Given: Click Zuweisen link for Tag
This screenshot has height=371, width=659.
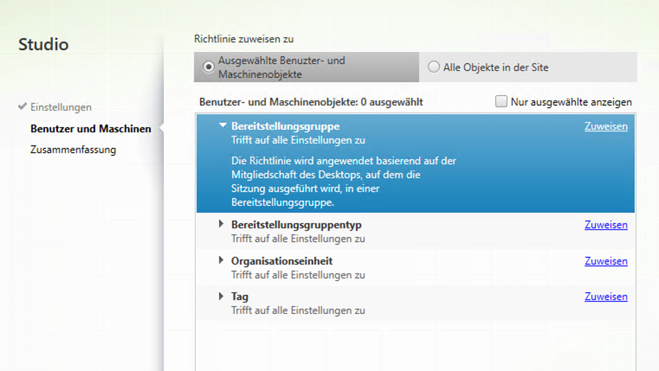Looking at the screenshot, I should click(x=606, y=297).
